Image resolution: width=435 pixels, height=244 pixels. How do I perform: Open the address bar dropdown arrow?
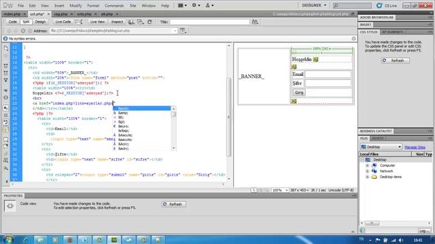tap(175, 30)
